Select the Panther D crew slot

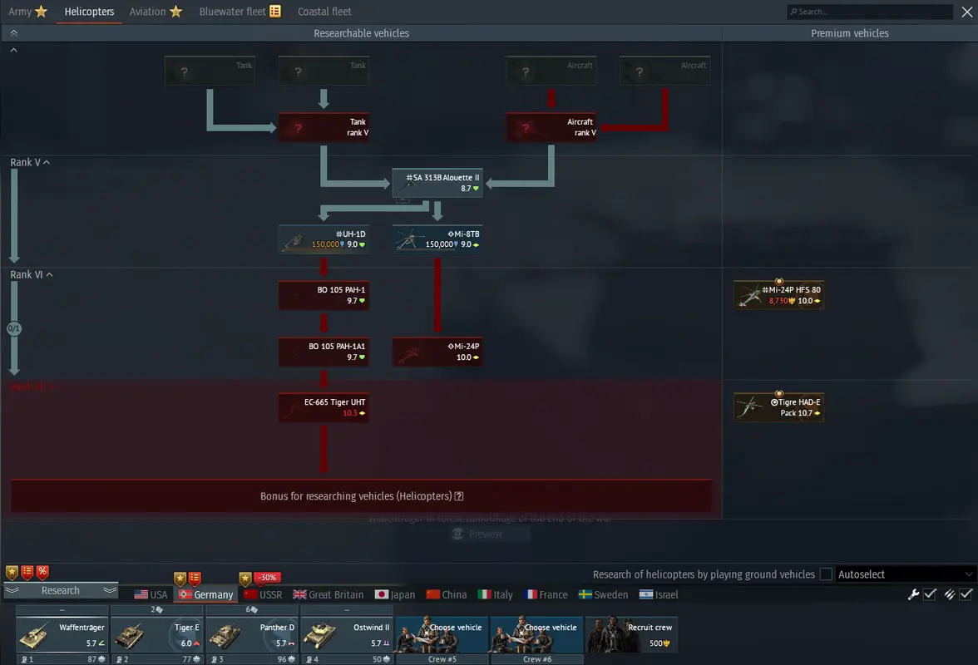tap(252, 634)
